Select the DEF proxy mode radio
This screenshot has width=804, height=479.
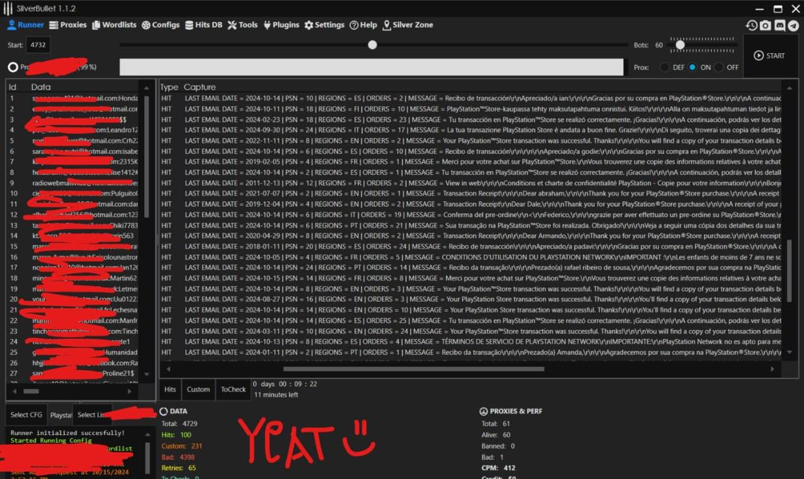point(665,67)
